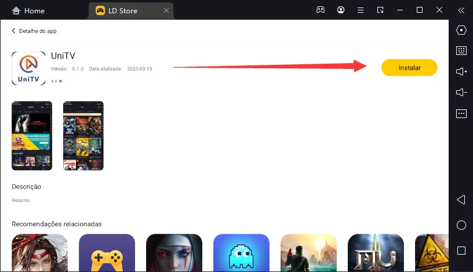Click the 4.4 star rating

tap(57, 81)
